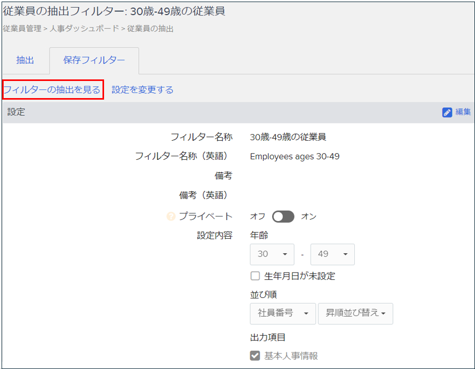Click the フィルターの抽出を見る link
Screen dimensions: 475x369
coord(52,90)
